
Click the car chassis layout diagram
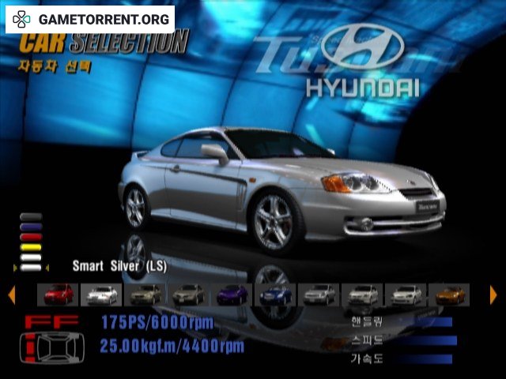coord(52,347)
